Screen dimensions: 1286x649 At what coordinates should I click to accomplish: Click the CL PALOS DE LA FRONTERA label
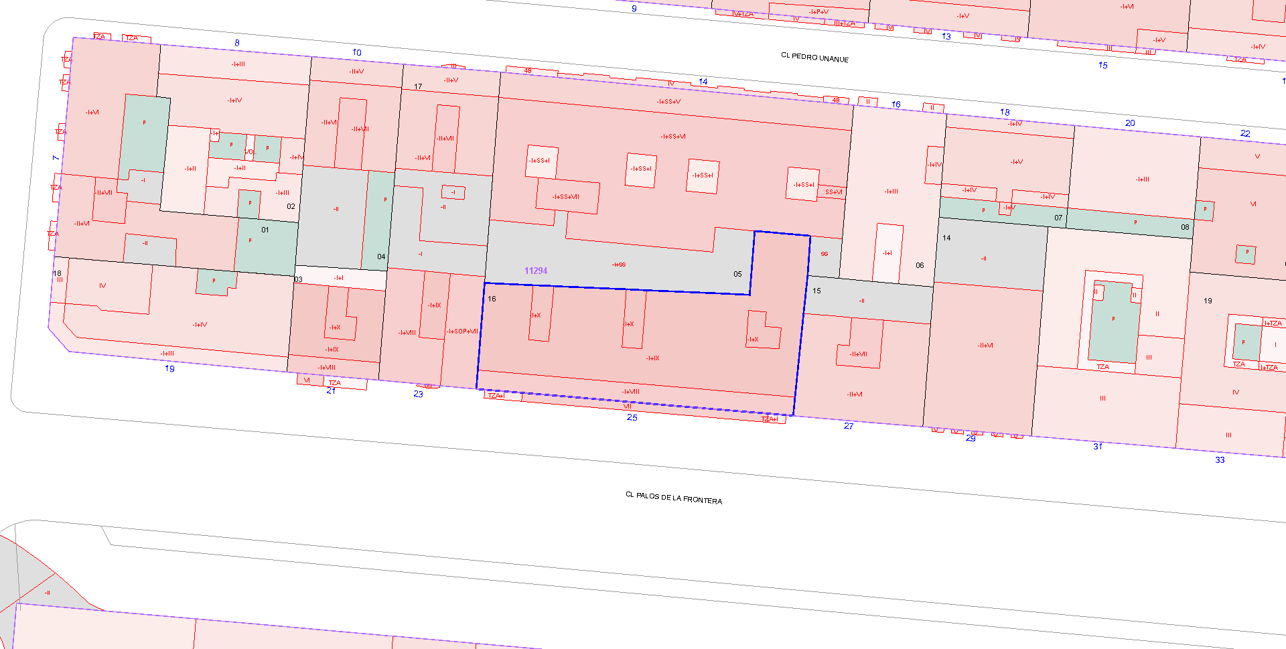[673, 498]
